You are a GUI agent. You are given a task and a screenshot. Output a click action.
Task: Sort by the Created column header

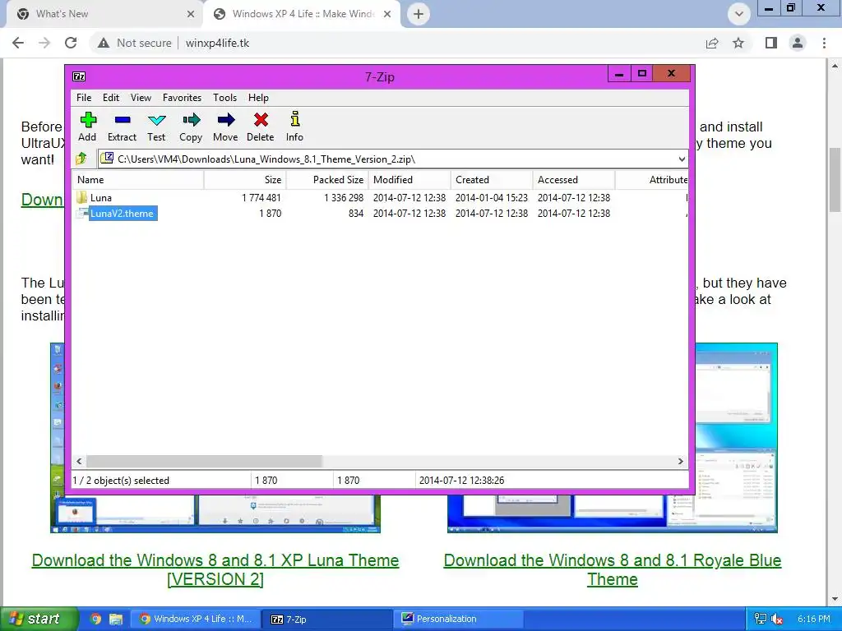[x=492, y=180]
